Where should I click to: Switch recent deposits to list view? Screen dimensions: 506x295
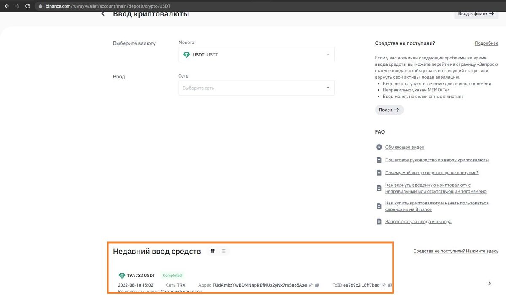pos(223,251)
